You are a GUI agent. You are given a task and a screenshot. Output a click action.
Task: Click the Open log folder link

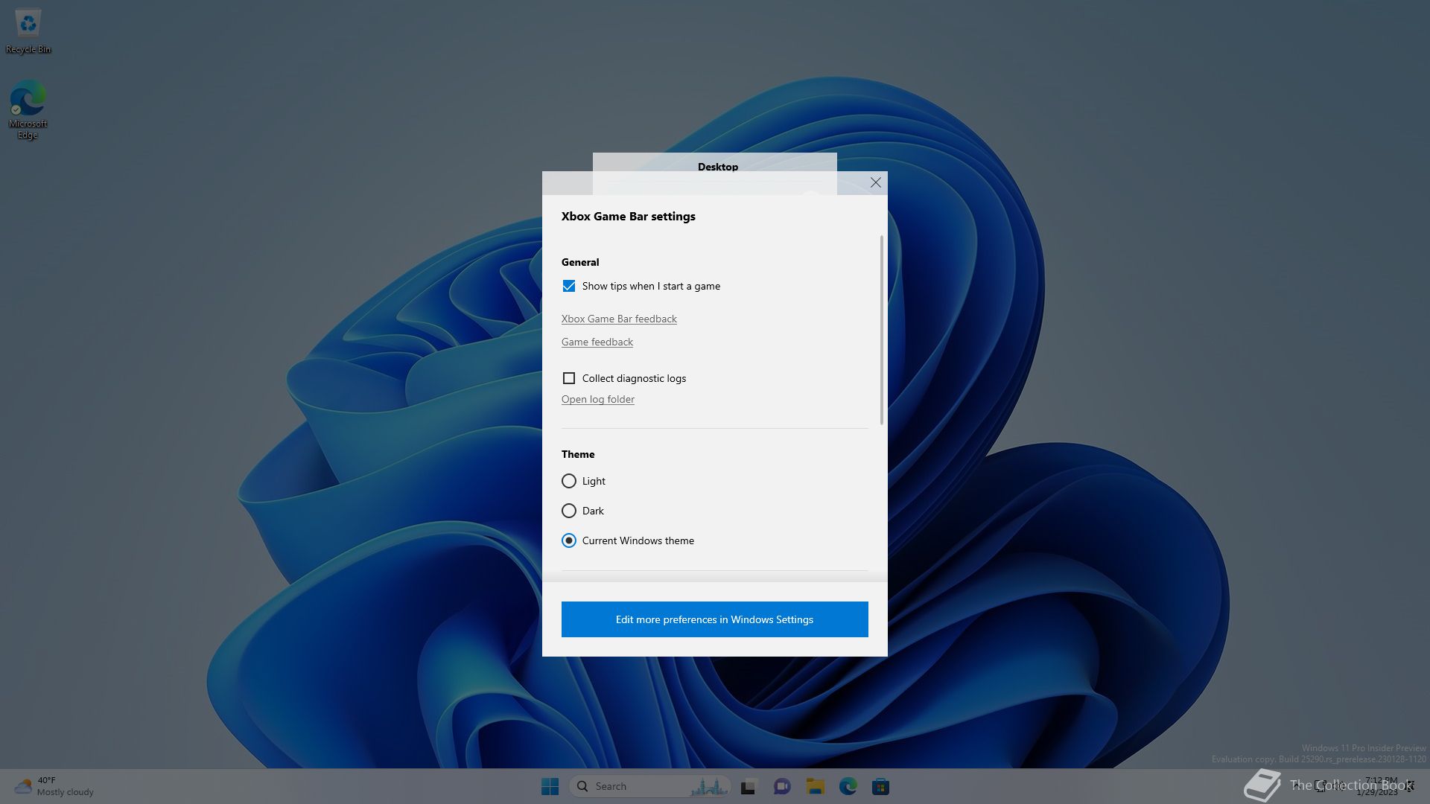point(597,399)
